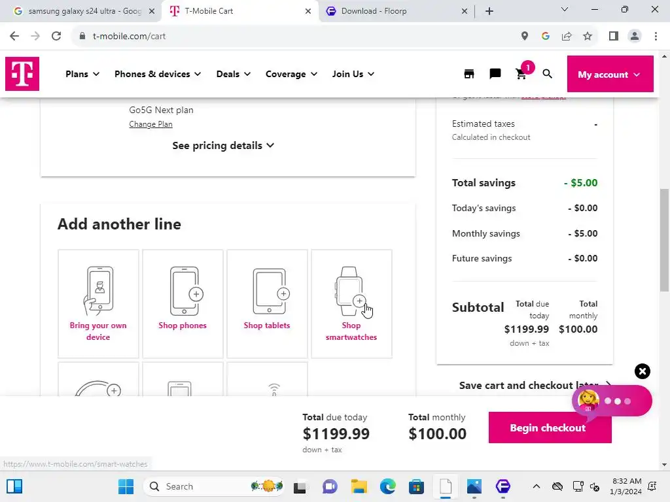Click the browser address bar
Viewport: 670px width, 502px height.
coord(294,36)
